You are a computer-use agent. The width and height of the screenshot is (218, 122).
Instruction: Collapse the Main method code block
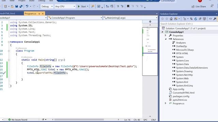[9, 60]
